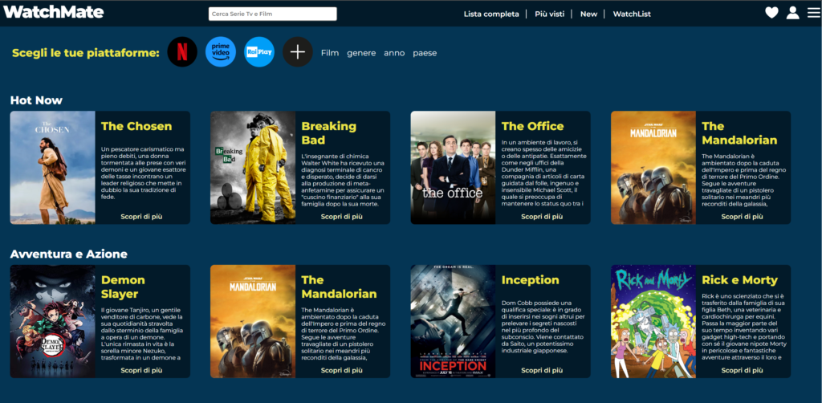Image resolution: width=822 pixels, height=403 pixels.
Task: Select the Netflix platform icon
Action: [182, 52]
